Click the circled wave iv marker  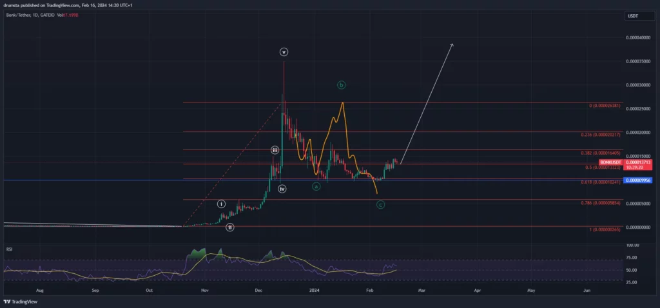click(x=282, y=189)
